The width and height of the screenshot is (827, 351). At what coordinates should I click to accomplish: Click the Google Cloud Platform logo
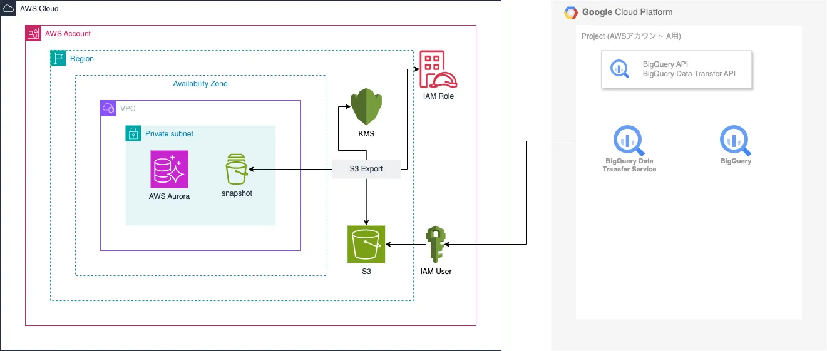pos(570,12)
